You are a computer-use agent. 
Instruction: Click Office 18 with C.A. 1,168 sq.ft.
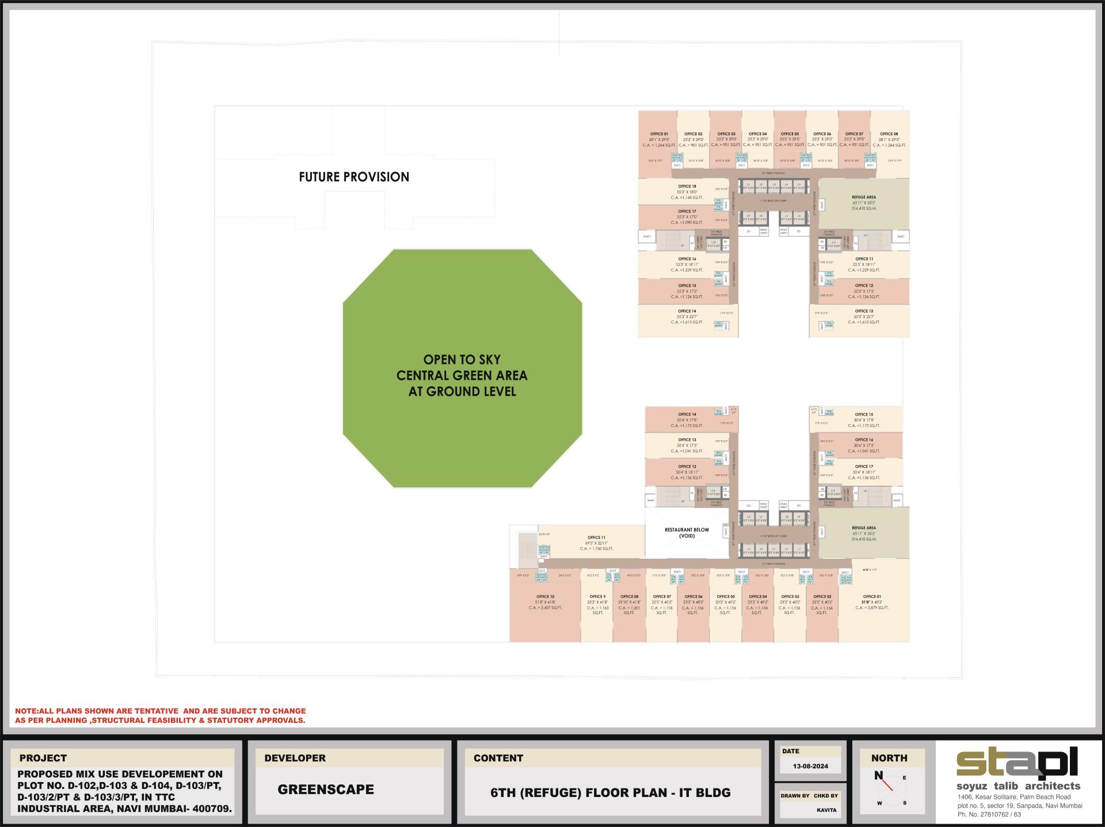(685, 192)
